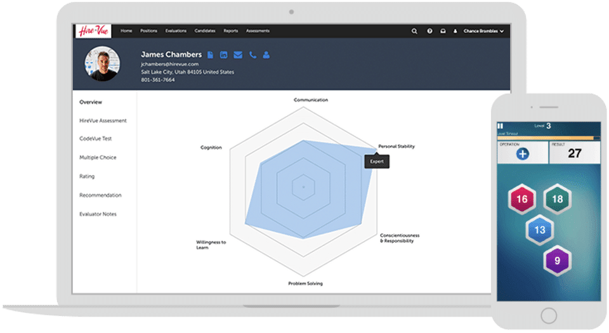Viewport: 609px width, 333px height.
Task: Open the Recommendation section
Action: [x=100, y=195]
